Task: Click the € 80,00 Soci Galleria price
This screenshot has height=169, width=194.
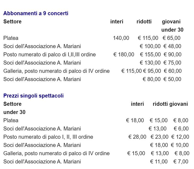Action: click(x=151, y=79)
